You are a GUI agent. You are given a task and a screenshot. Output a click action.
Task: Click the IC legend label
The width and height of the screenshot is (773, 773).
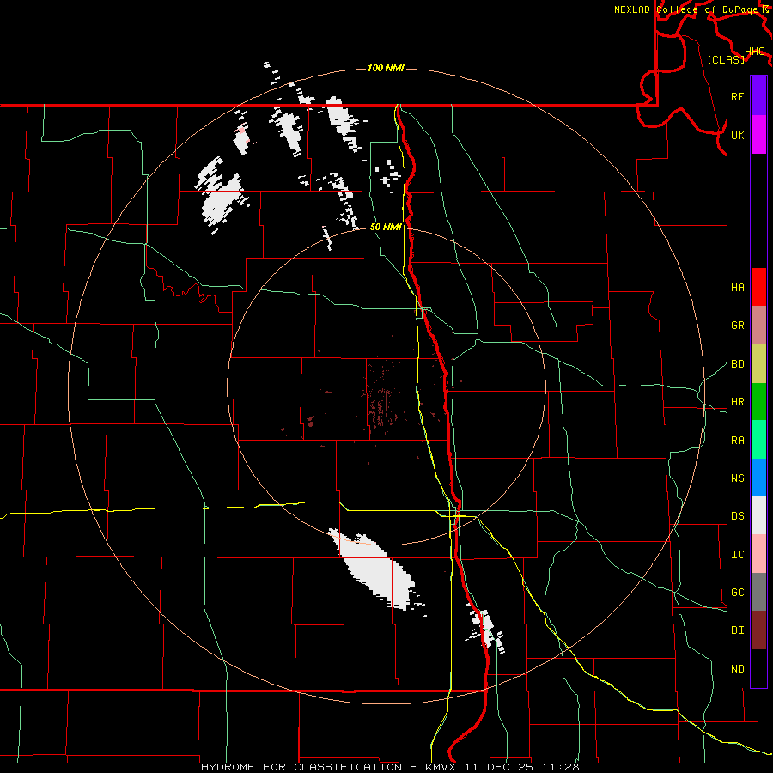point(737,555)
